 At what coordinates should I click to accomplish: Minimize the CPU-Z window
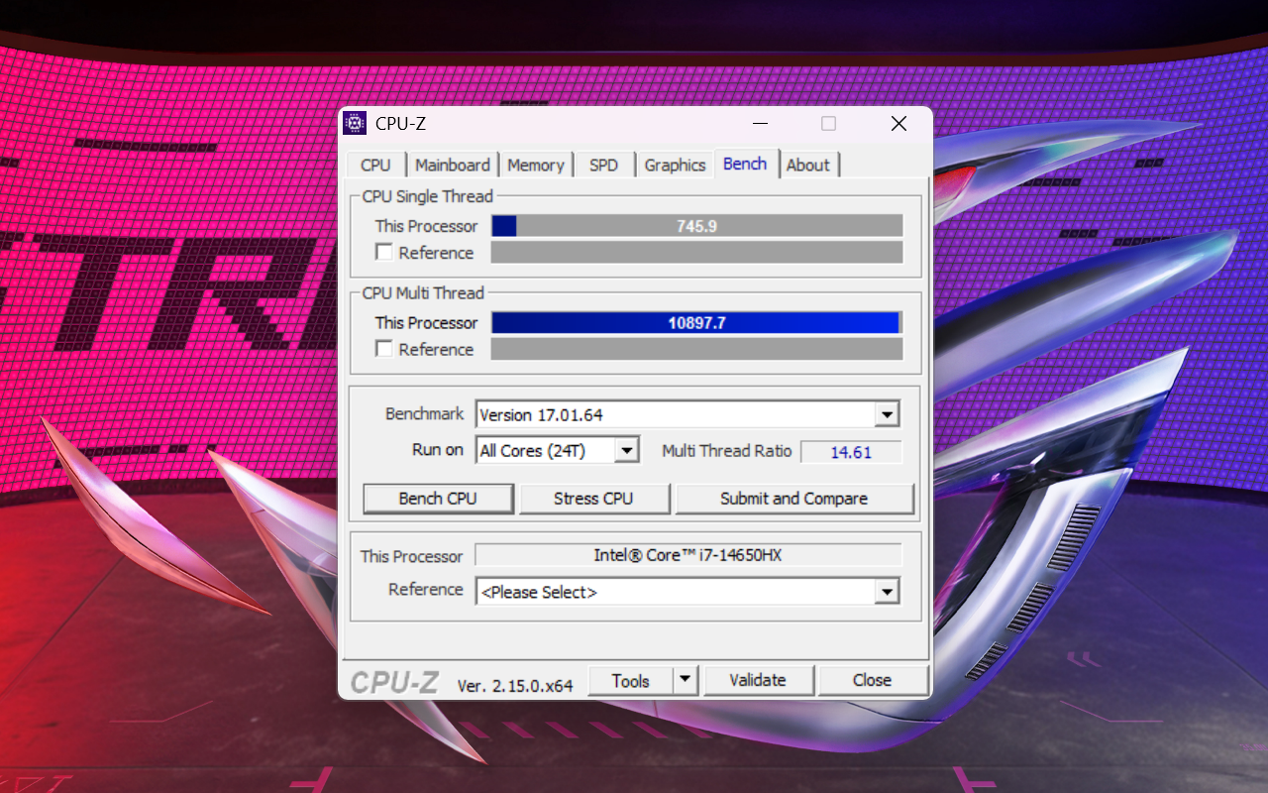pos(760,124)
